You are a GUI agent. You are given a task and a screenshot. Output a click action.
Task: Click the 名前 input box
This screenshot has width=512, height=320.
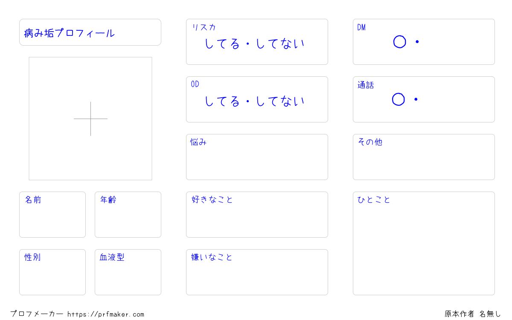tap(52, 215)
